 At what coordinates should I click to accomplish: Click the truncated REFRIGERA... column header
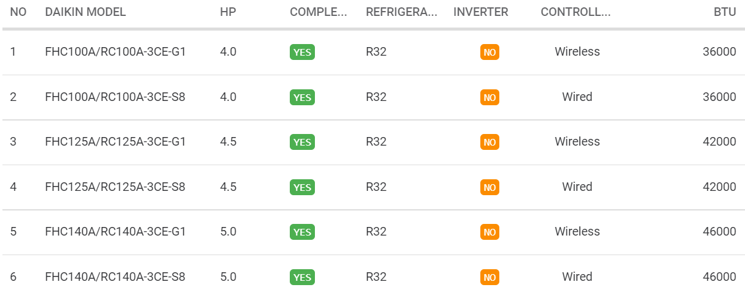(402, 12)
